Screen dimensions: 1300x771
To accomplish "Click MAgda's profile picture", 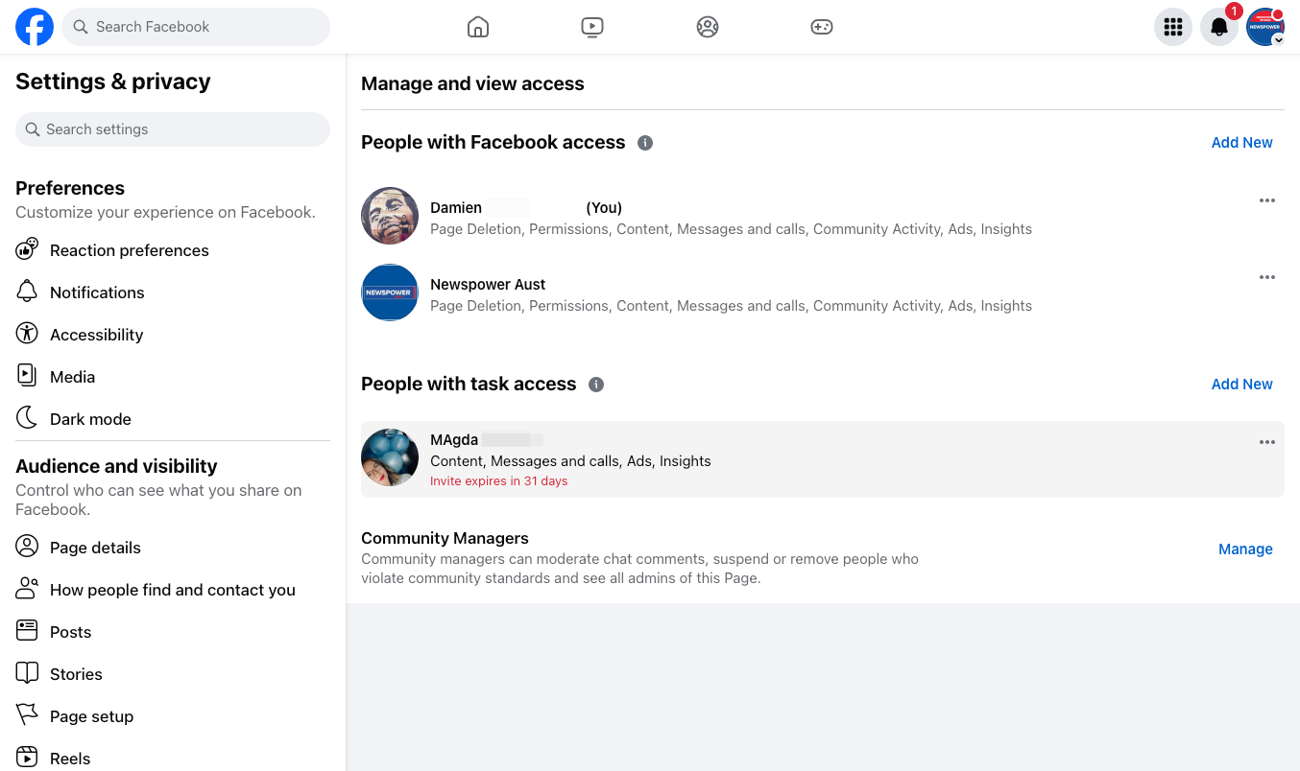I will [390, 457].
